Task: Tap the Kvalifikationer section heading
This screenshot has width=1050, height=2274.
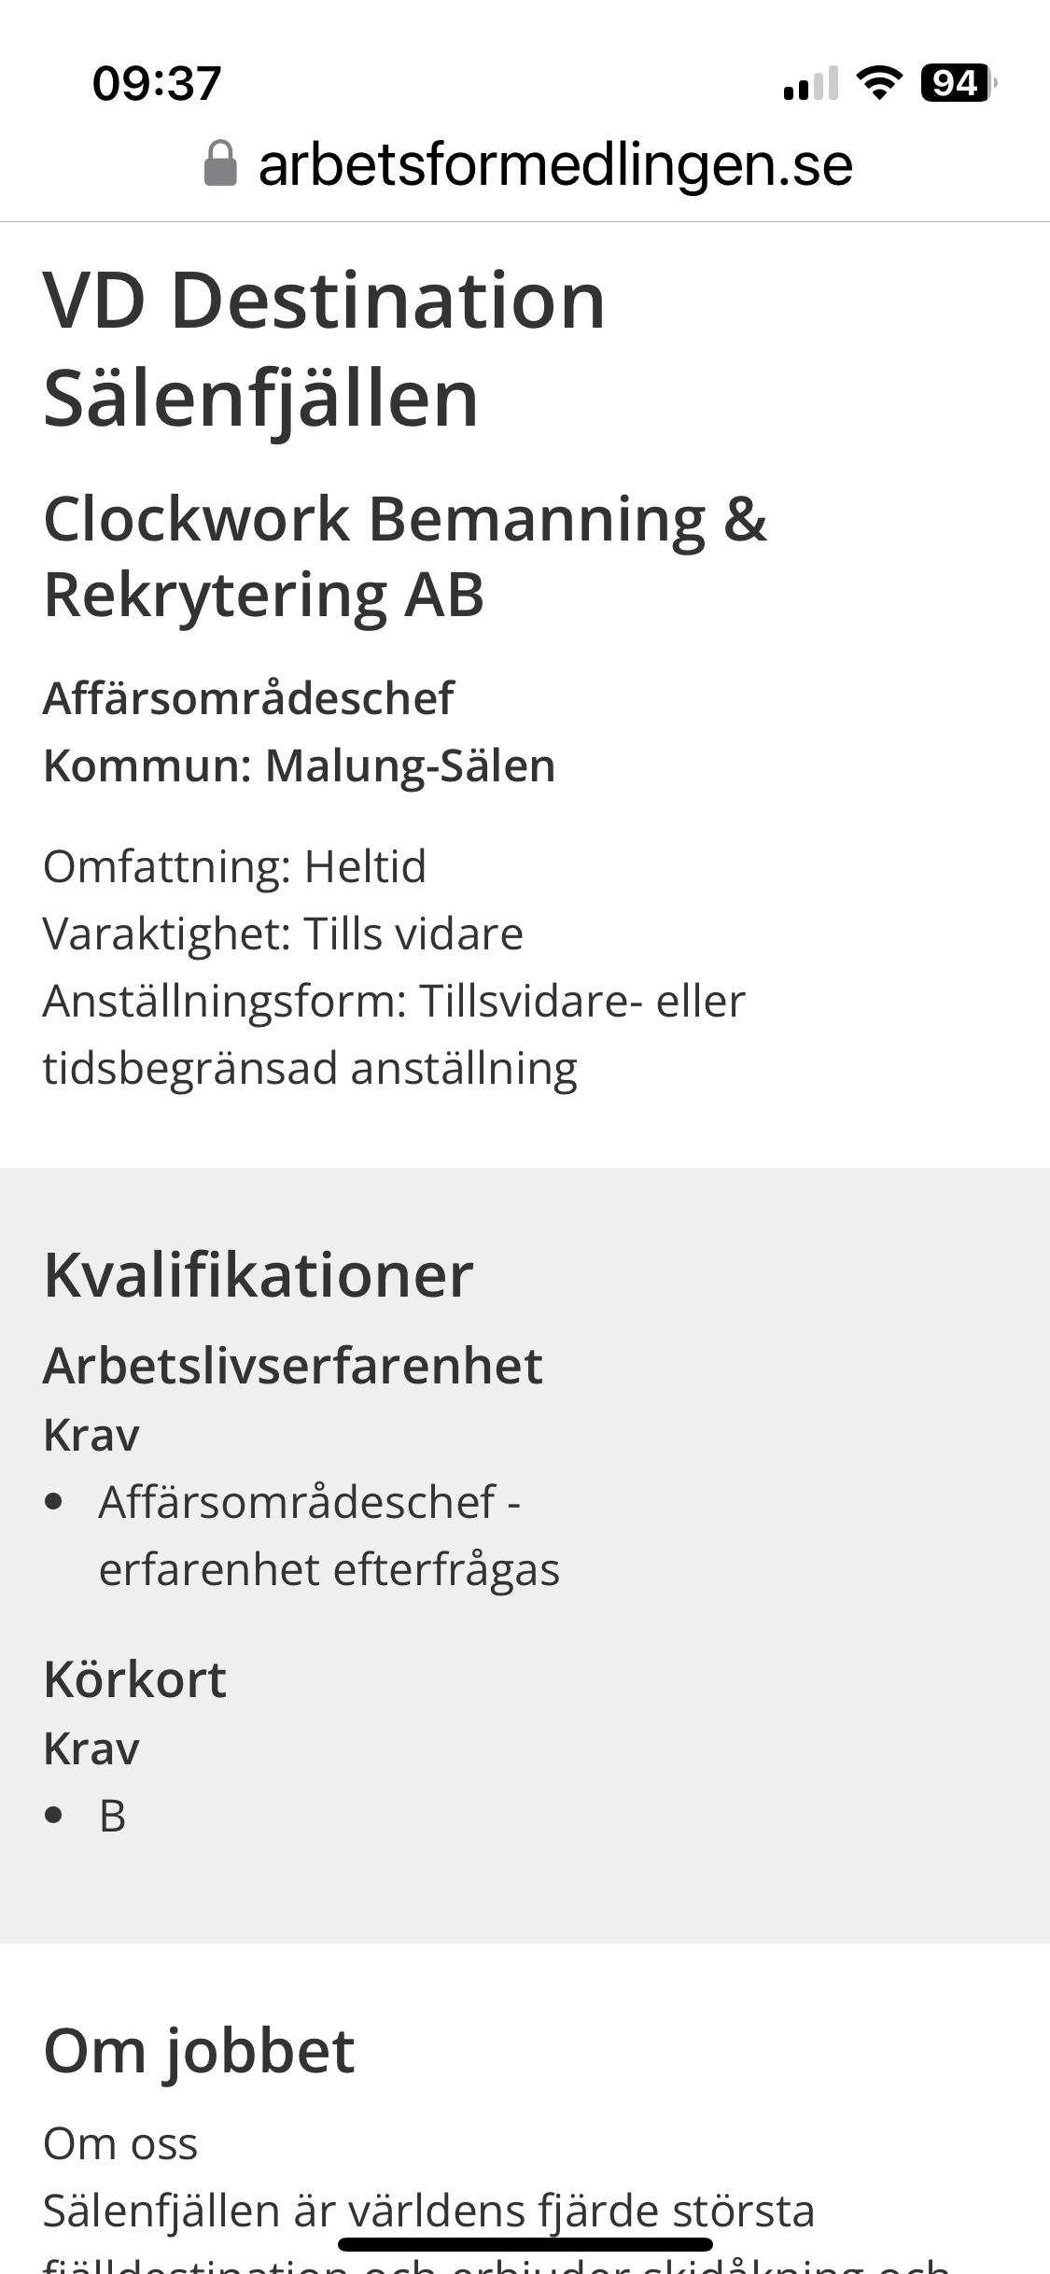Action: 259,1275
